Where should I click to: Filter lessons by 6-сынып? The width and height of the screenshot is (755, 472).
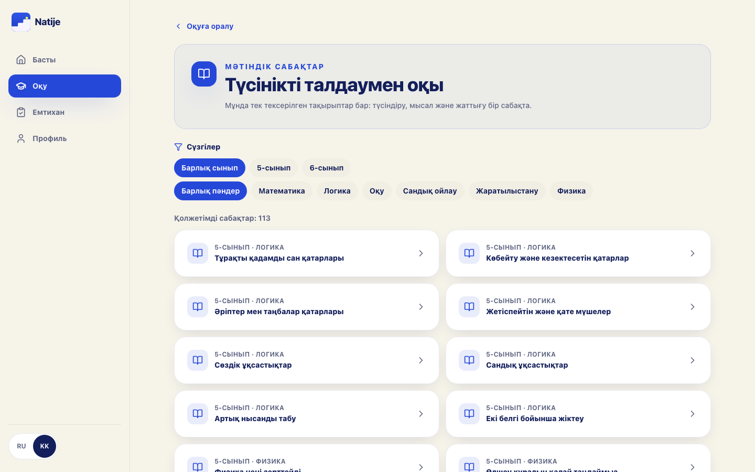pos(327,168)
